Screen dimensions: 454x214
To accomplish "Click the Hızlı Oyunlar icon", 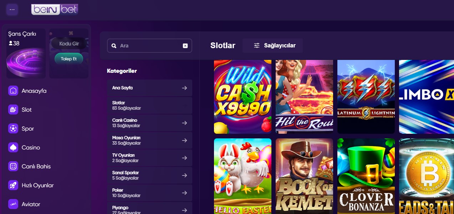I will click(12, 185).
